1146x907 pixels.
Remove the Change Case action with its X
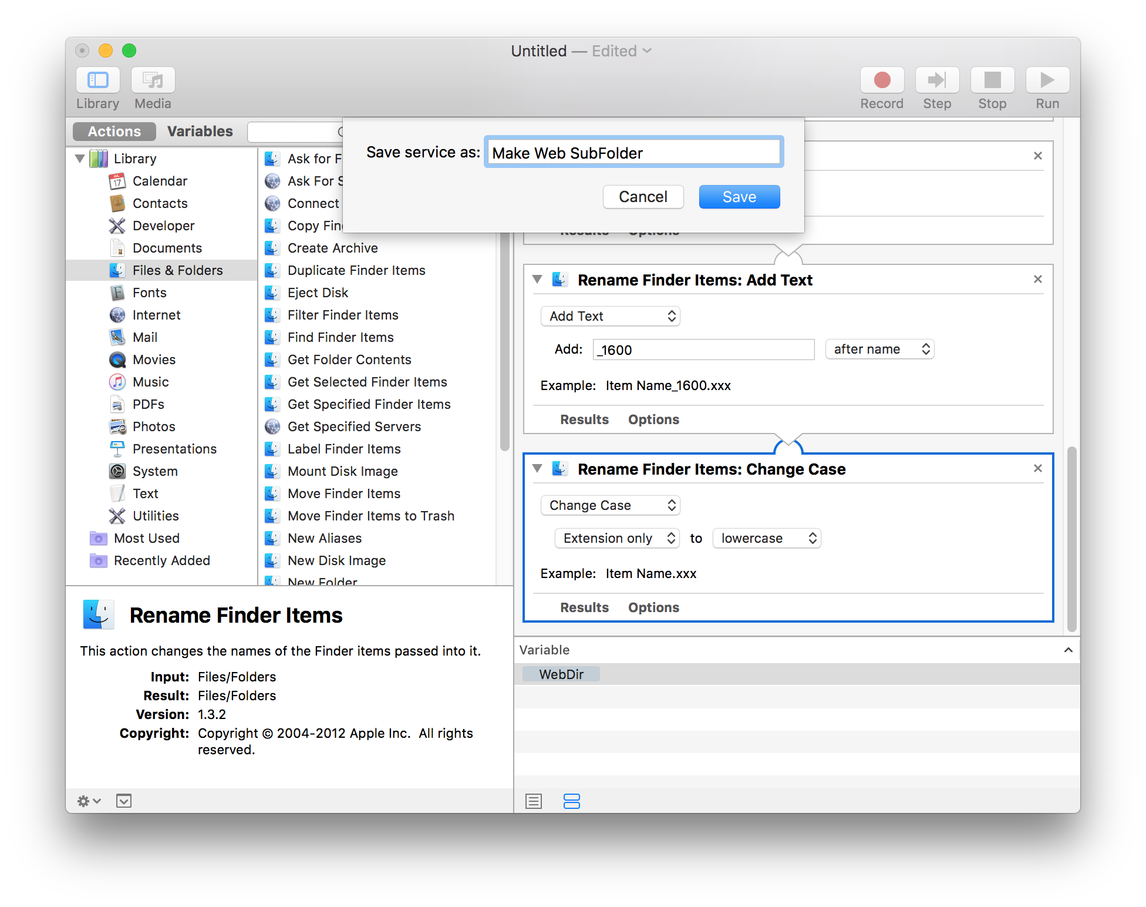pos(1038,469)
